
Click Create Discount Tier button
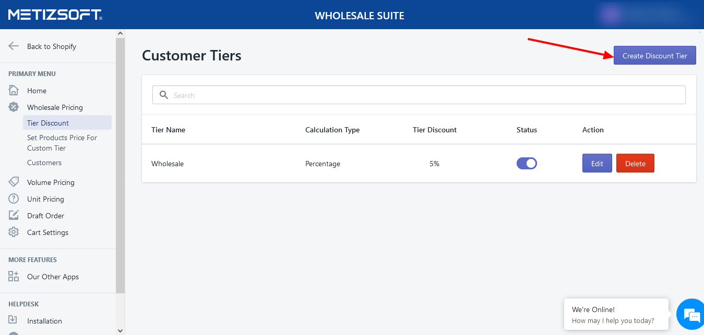pyautogui.click(x=654, y=56)
